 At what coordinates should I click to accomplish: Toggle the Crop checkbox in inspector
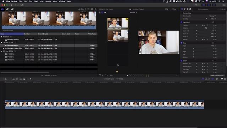tap(181, 43)
